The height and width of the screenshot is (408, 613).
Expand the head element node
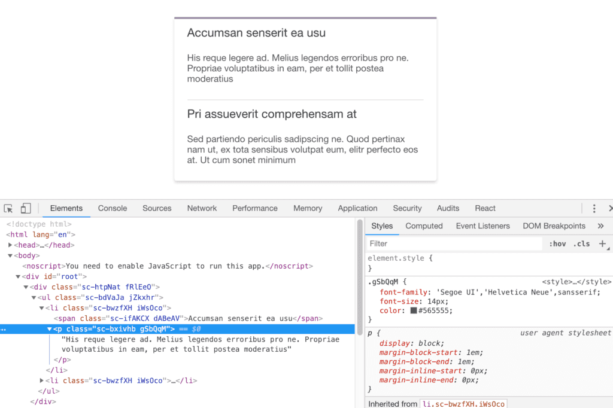11,245
